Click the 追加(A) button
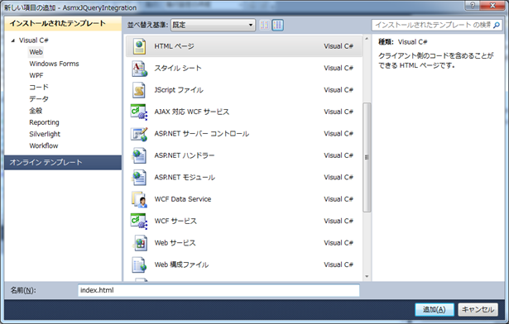Viewport: 509px width, 324px height. coord(435,309)
